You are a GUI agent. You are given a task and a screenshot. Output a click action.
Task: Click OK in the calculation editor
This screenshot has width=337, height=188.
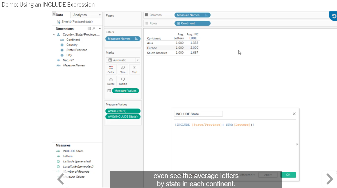click(288, 175)
